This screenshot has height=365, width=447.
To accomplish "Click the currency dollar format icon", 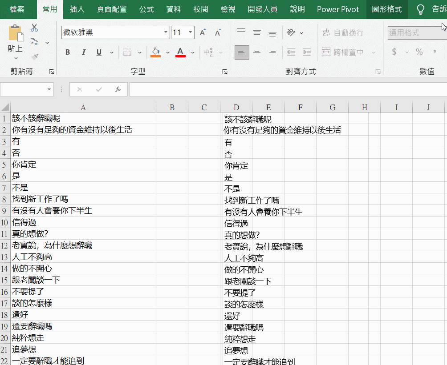I will click(394, 52).
